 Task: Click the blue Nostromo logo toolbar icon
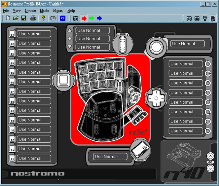pyautogui.click(x=63, y=18)
